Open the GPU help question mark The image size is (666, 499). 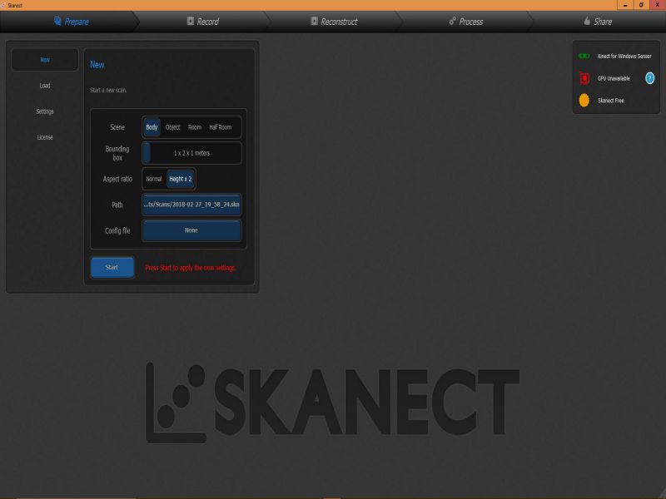click(650, 78)
